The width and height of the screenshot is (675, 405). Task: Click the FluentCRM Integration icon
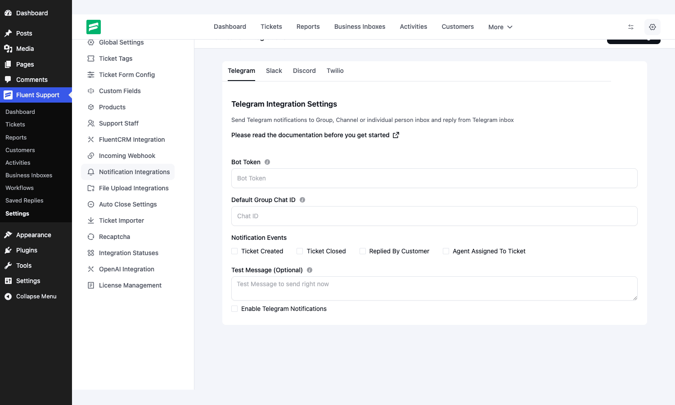tap(91, 139)
